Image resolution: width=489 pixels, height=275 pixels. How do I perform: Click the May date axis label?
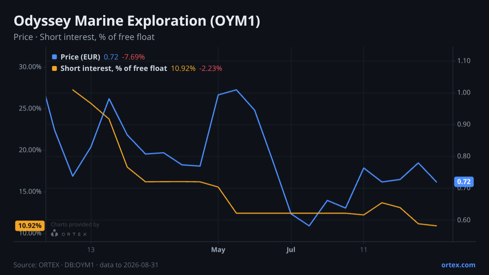click(x=218, y=249)
